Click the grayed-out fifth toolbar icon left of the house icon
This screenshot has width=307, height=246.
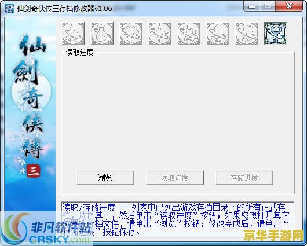189,34
